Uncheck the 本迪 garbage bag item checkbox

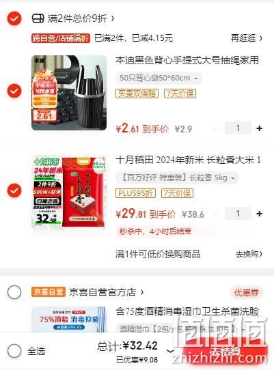(14, 91)
